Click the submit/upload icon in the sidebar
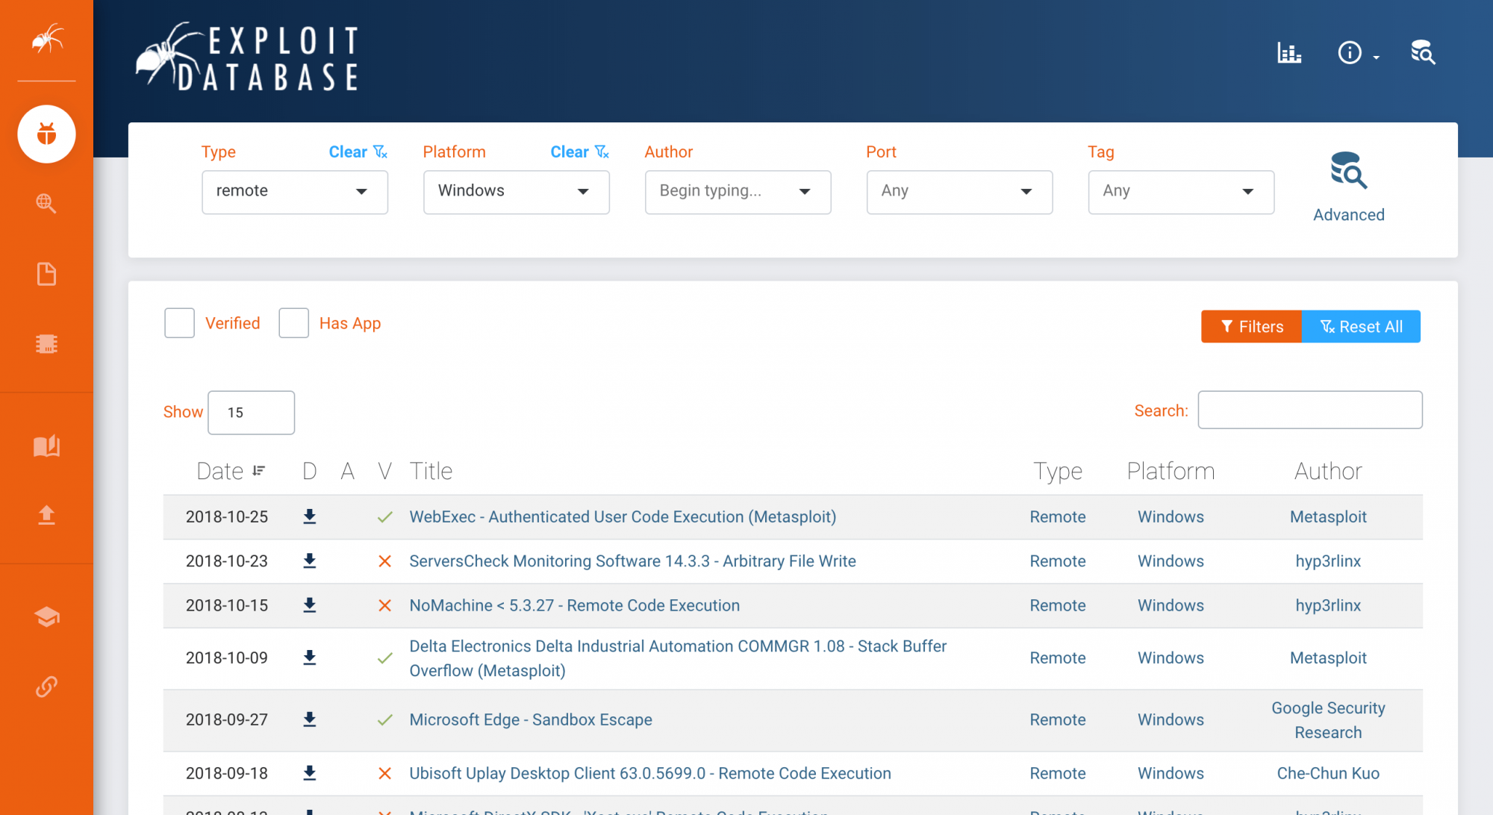The height and width of the screenshot is (815, 1493). [x=46, y=516]
